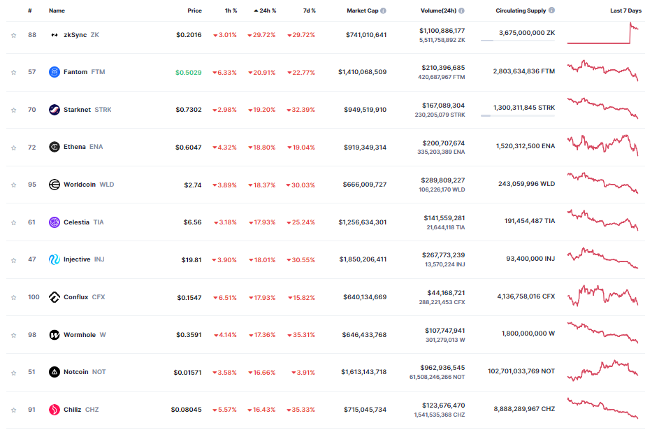Add Chiliz to favorites with star
This screenshot has width=659, height=430.
point(14,410)
